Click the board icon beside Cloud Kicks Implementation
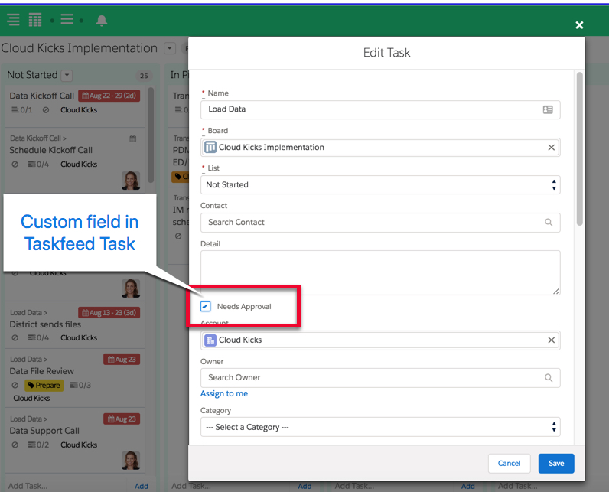Image resolution: width=609 pixels, height=492 pixels. click(x=210, y=147)
